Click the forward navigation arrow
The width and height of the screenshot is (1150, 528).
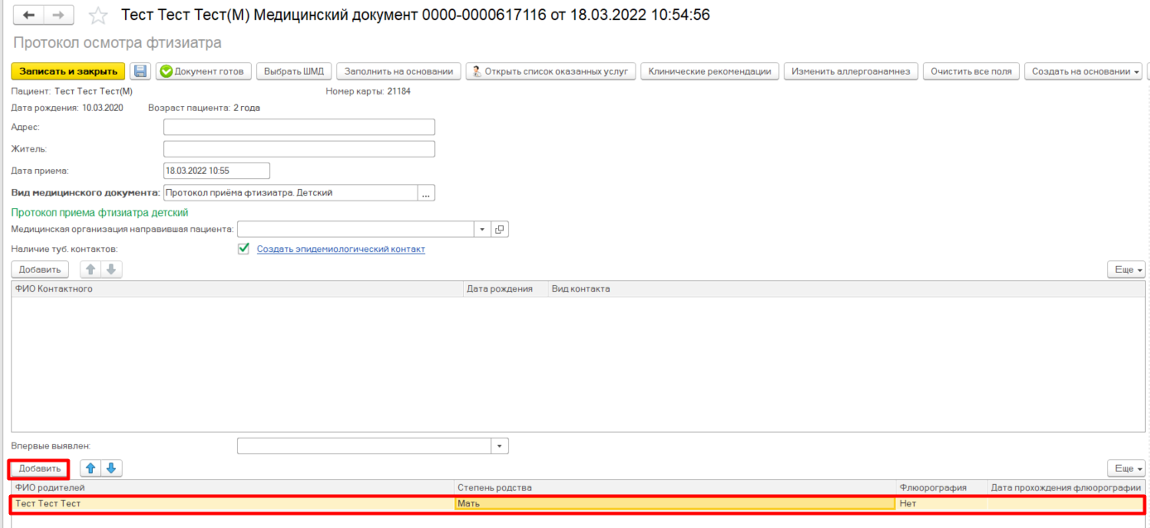pos(58,16)
